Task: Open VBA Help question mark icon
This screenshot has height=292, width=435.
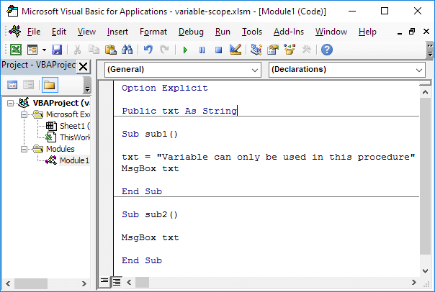Action: coord(327,50)
